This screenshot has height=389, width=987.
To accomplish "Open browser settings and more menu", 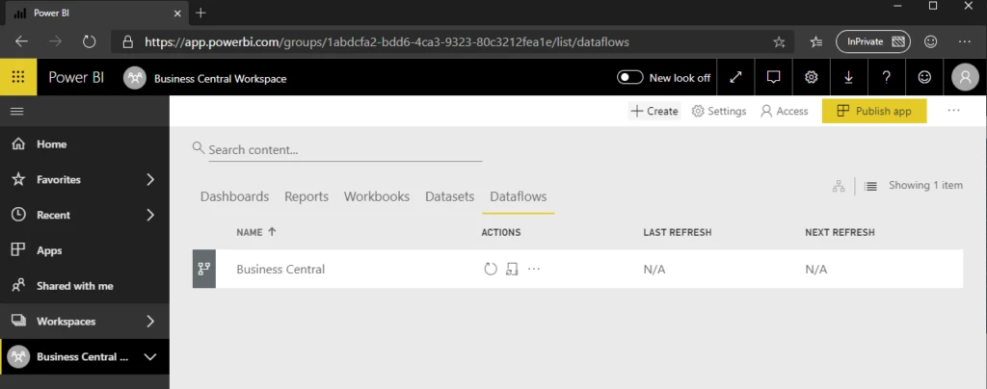I will (964, 42).
